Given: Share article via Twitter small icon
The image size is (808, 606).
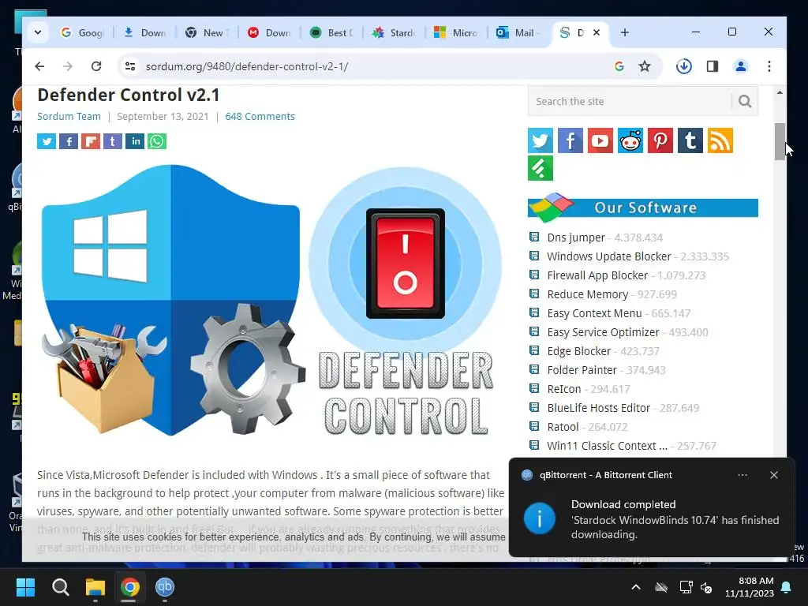Looking at the screenshot, I should [47, 141].
